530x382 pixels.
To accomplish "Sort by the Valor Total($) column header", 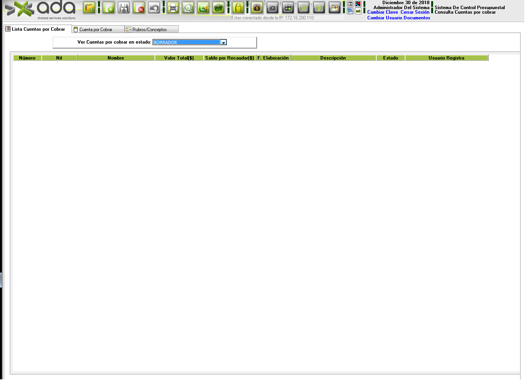I will [x=179, y=58].
